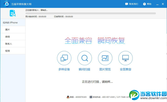Image resolution: width=167 pixels, height=102 pixels.
Task: Click the 瞬间扫描 label text
Action: [x=84, y=69]
